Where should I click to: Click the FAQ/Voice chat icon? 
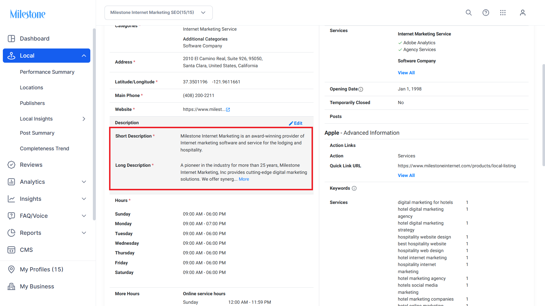pos(11,216)
